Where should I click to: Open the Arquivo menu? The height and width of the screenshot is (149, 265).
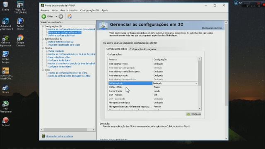coord(45,10)
